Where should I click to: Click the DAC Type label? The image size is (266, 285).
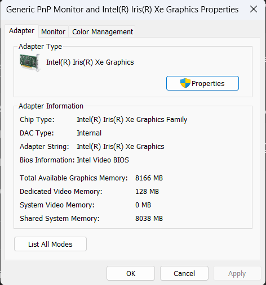coord(37,133)
